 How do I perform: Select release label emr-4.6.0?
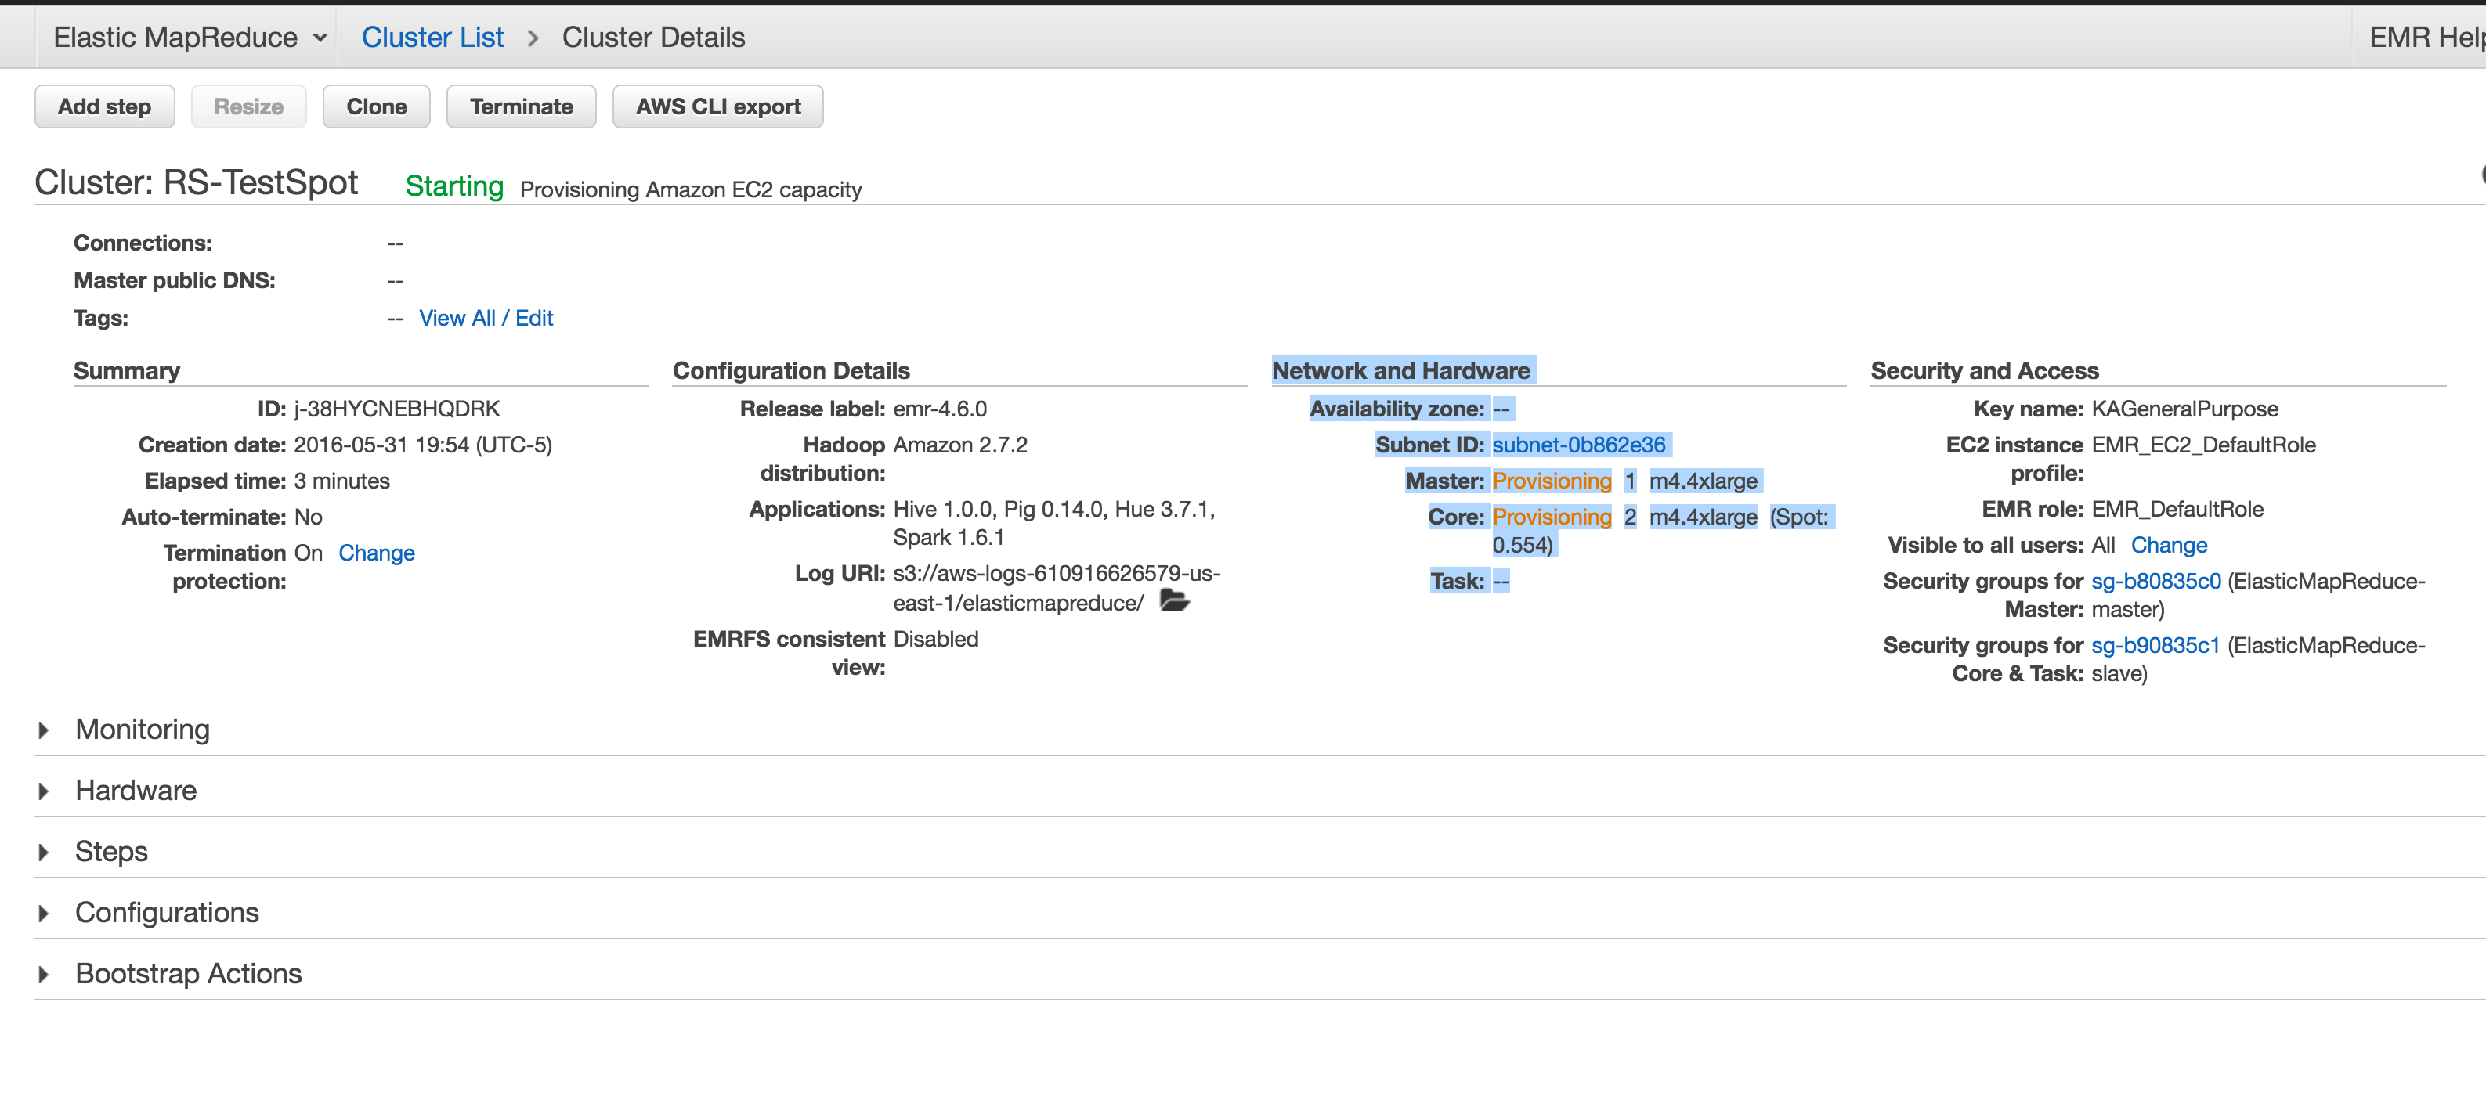940,409
